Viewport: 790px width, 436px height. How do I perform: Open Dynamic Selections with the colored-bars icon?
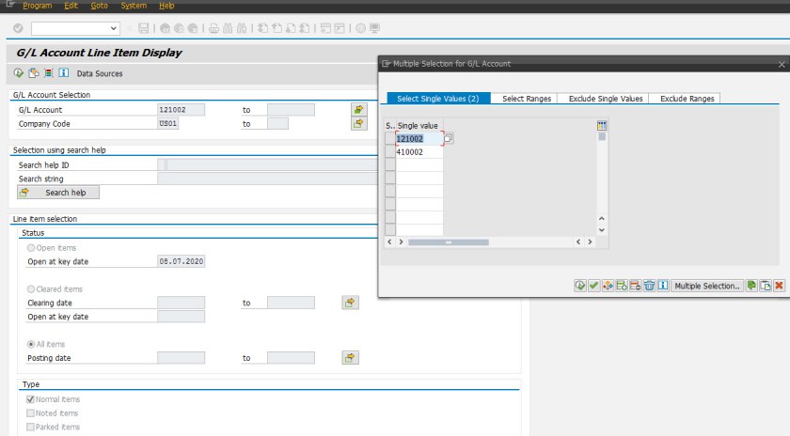48,73
